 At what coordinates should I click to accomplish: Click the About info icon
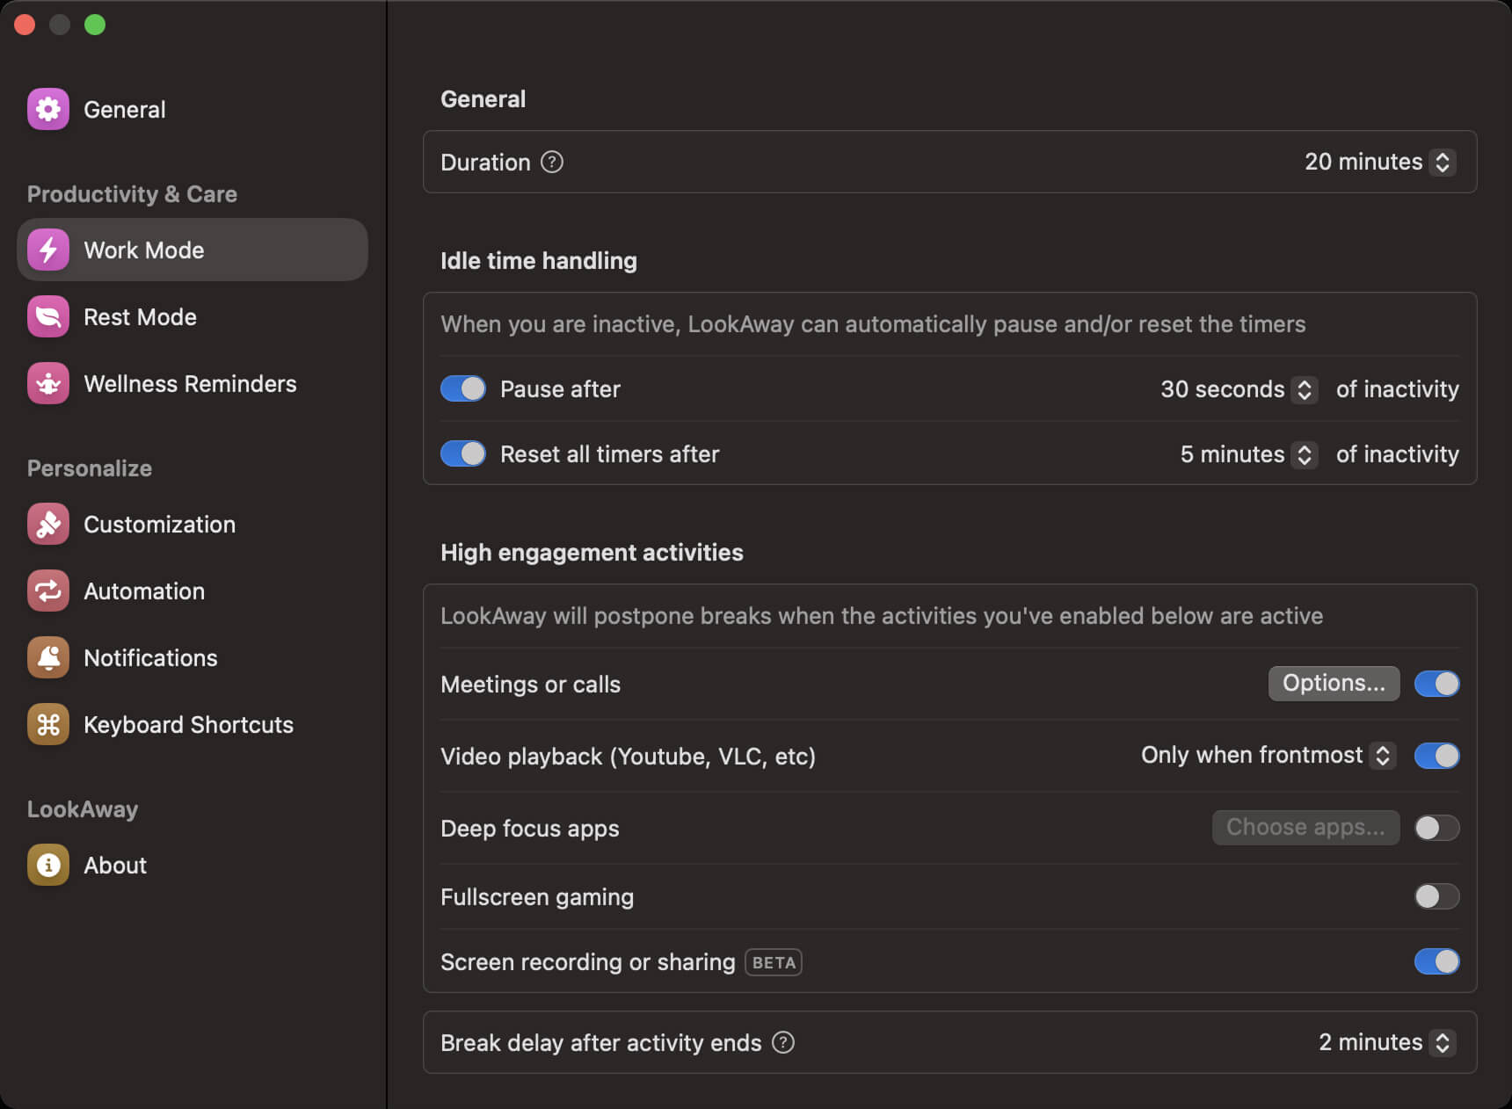(48, 865)
